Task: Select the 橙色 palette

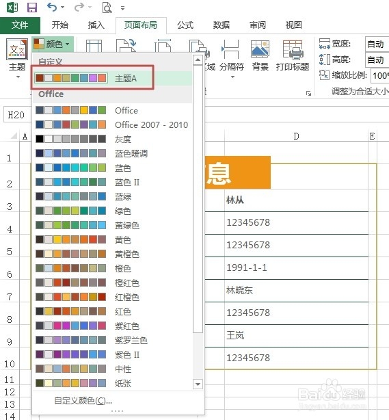Action: pyautogui.click(x=112, y=268)
